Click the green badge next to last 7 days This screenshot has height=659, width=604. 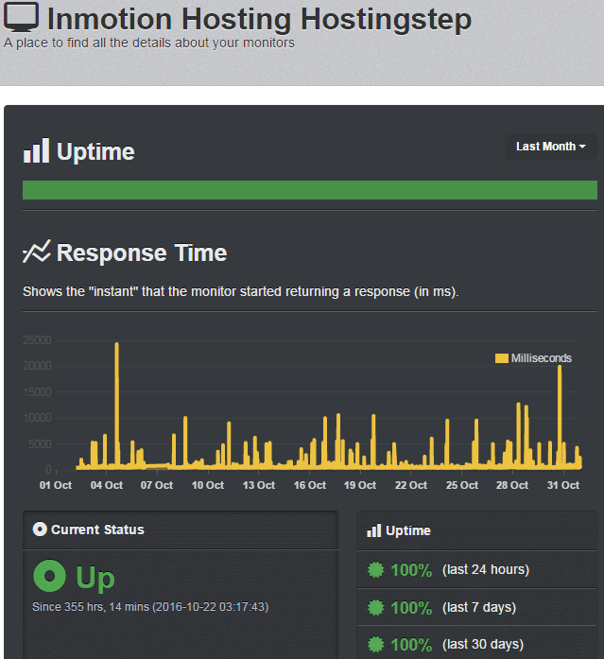[375, 607]
